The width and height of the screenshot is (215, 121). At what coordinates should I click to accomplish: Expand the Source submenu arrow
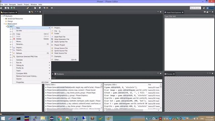pyautogui.click(x=49, y=79)
